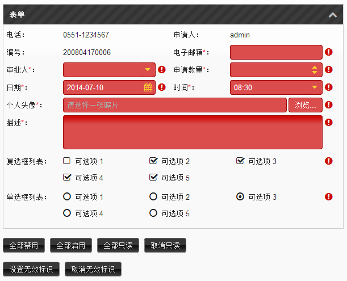Click the 全部禁用 button
The width and height of the screenshot is (347, 281).
24,245
